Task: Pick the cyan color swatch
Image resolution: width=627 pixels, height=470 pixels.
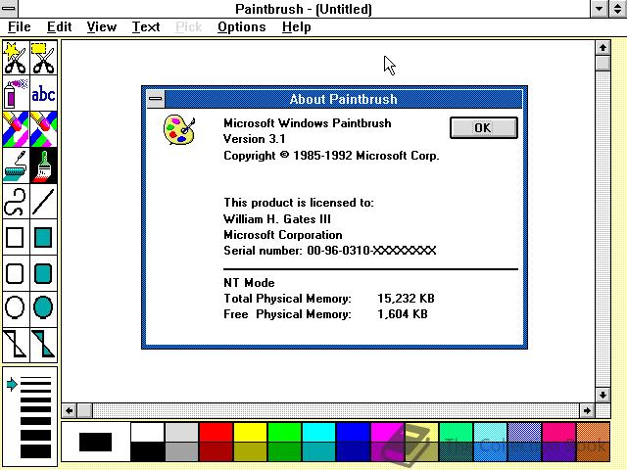Action: (x=319, y=432)
